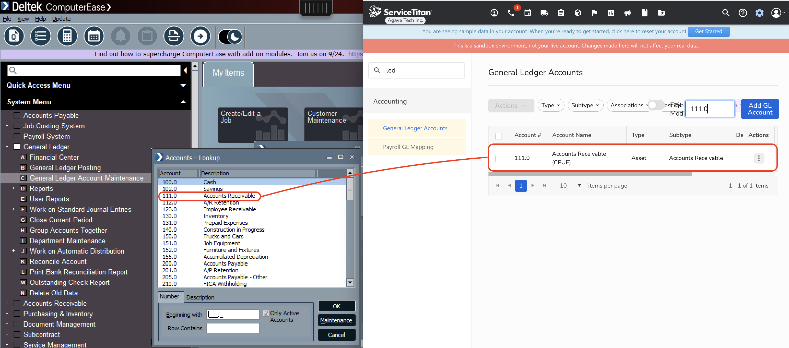Open the Payroll GL Mapping link

[408, 147]
